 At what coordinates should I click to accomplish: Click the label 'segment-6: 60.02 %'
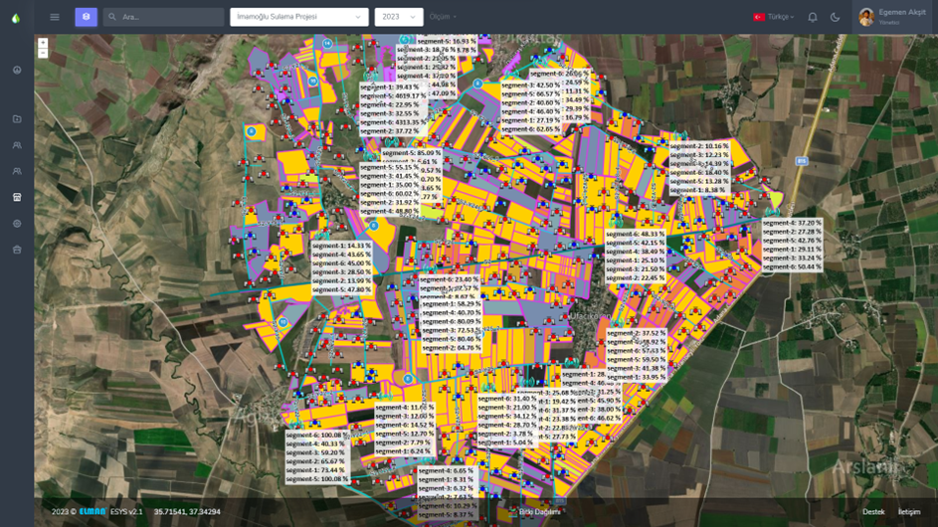[x=390, y=194]
